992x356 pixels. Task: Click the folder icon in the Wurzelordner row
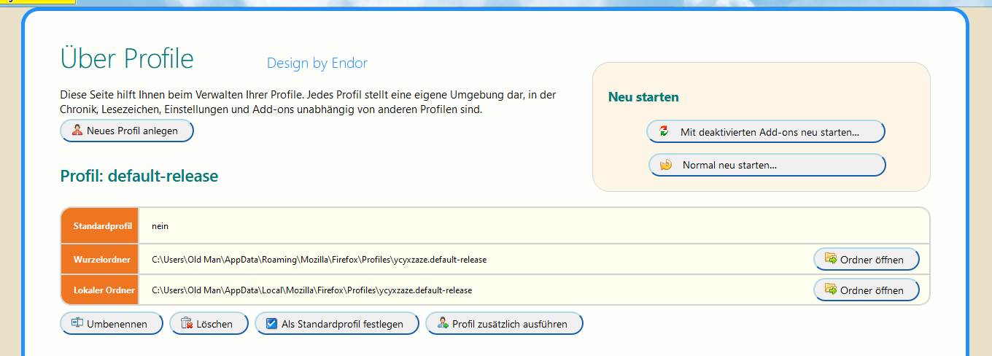[x=830, y=258]
